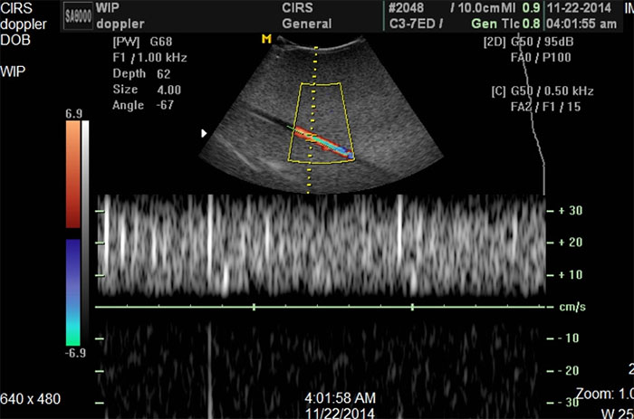634x419 pixels.
Task: Click the grayscale bar beside the color bar
Action: (x=85, y=233)
